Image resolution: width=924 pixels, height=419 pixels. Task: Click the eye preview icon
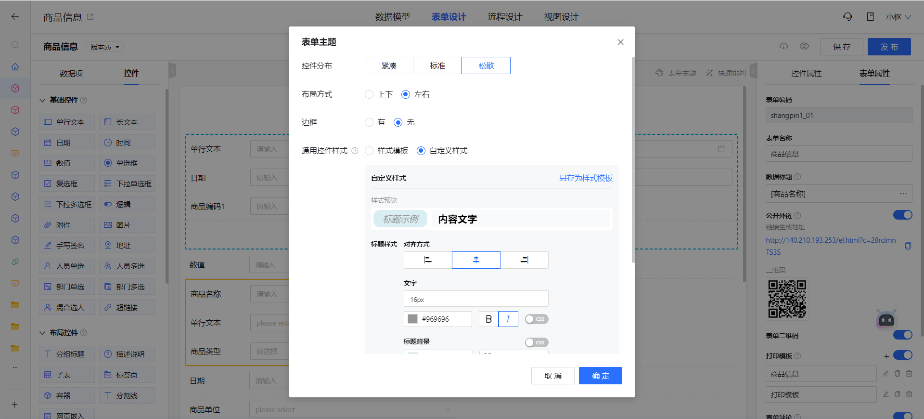tap(804, 46)
